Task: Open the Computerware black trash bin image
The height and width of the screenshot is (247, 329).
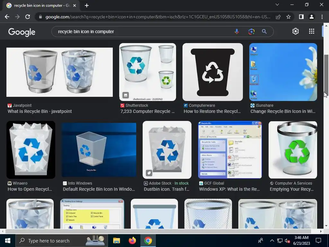Action: click(x=213, y=72)
